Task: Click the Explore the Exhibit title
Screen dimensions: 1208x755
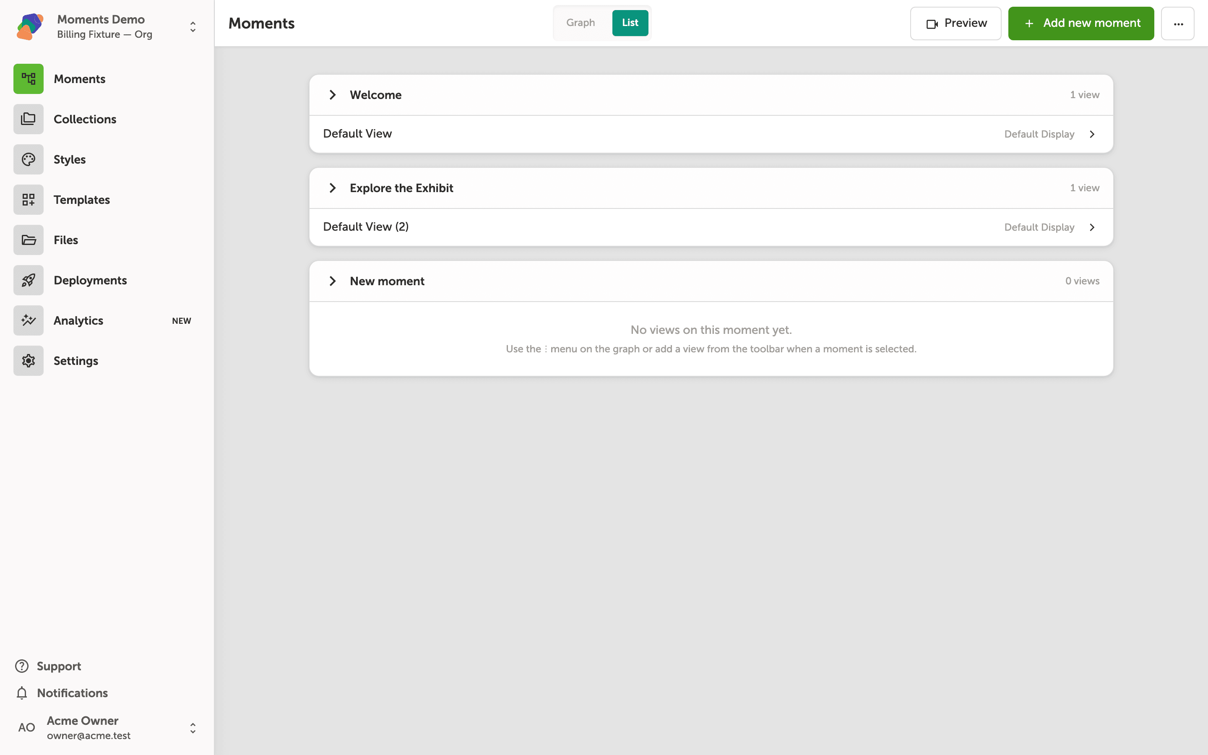Action: 401,188
